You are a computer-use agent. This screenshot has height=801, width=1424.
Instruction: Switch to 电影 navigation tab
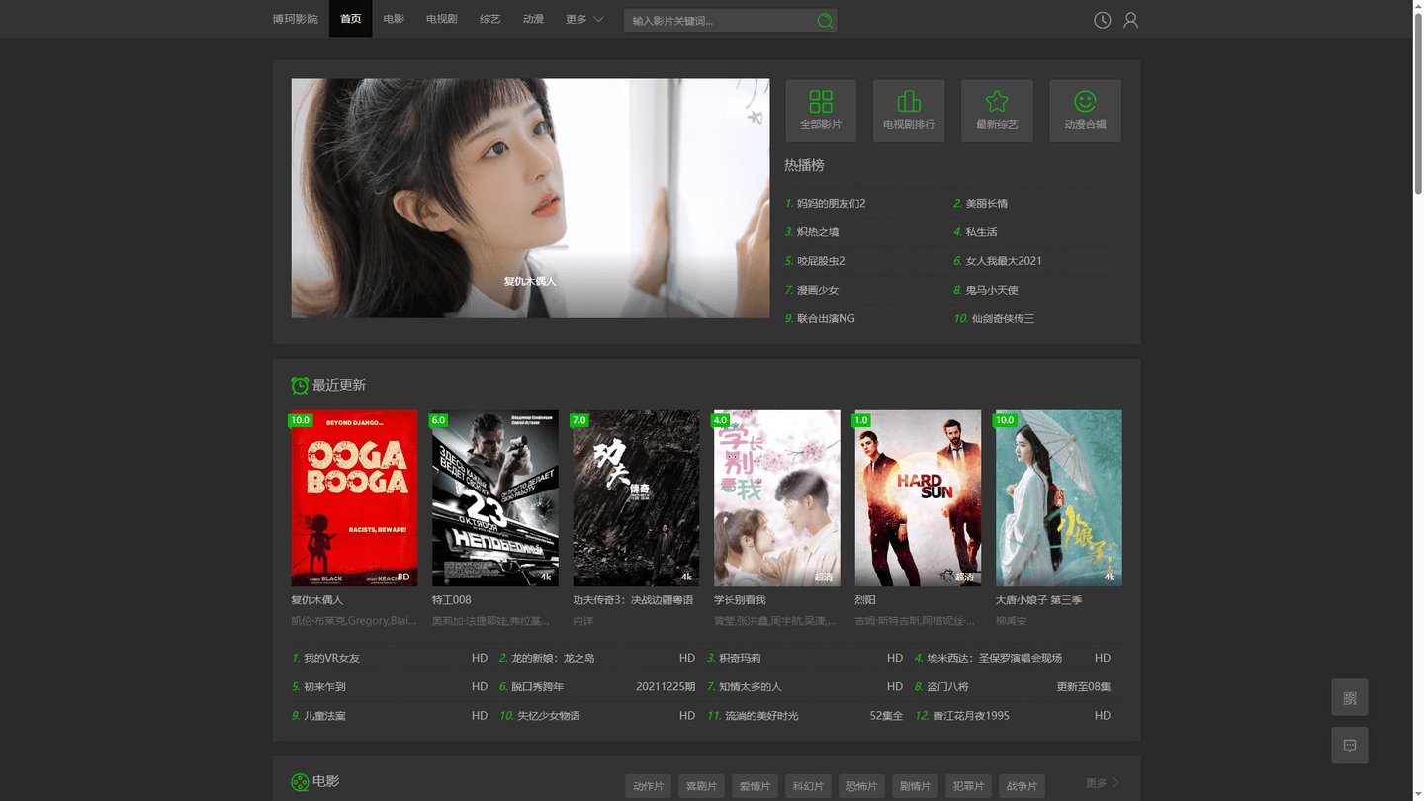click(x=394, y=19)
